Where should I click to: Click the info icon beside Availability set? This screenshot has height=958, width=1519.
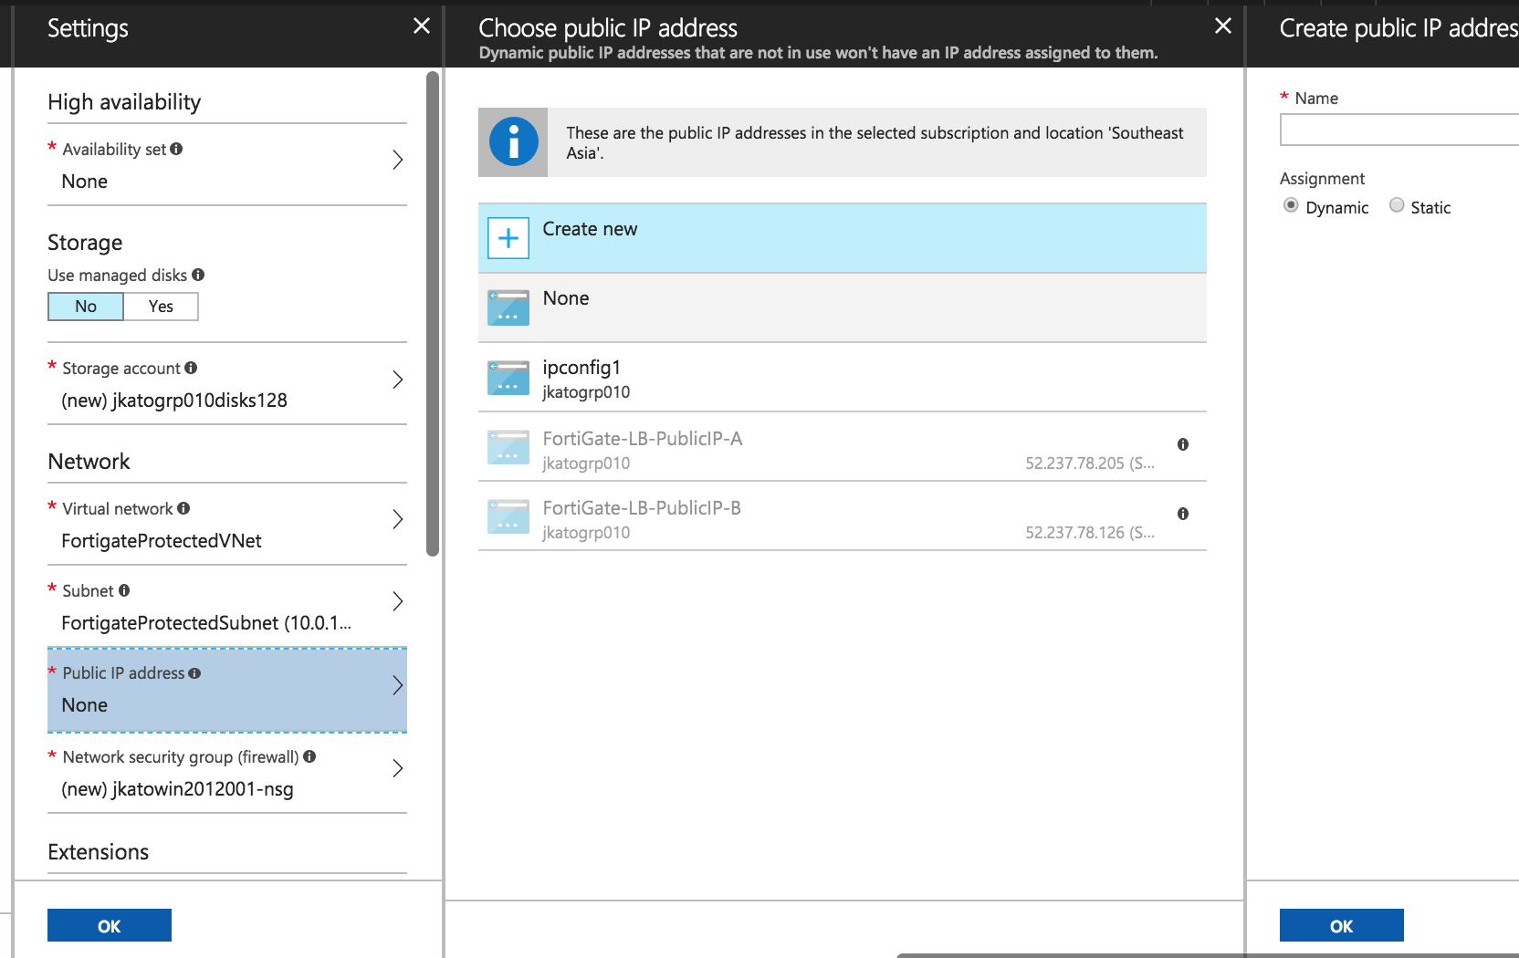[x=176, y=148]
